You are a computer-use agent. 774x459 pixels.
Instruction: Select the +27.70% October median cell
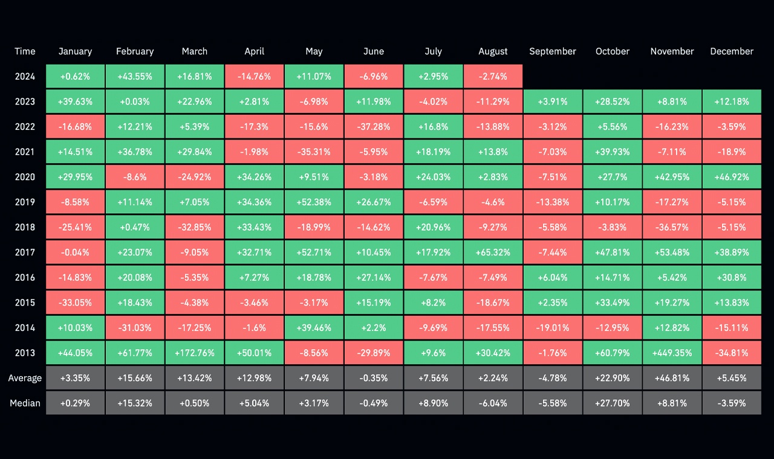[x=613, y=403]
